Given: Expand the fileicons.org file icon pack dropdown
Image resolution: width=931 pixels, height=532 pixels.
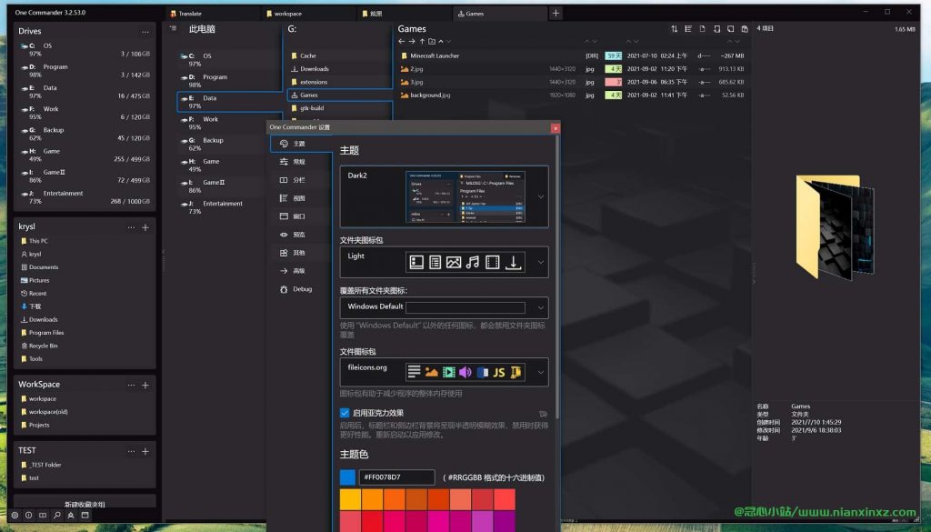Looking at the screenshot, I should pyautogui.click(x=540, y=372).
